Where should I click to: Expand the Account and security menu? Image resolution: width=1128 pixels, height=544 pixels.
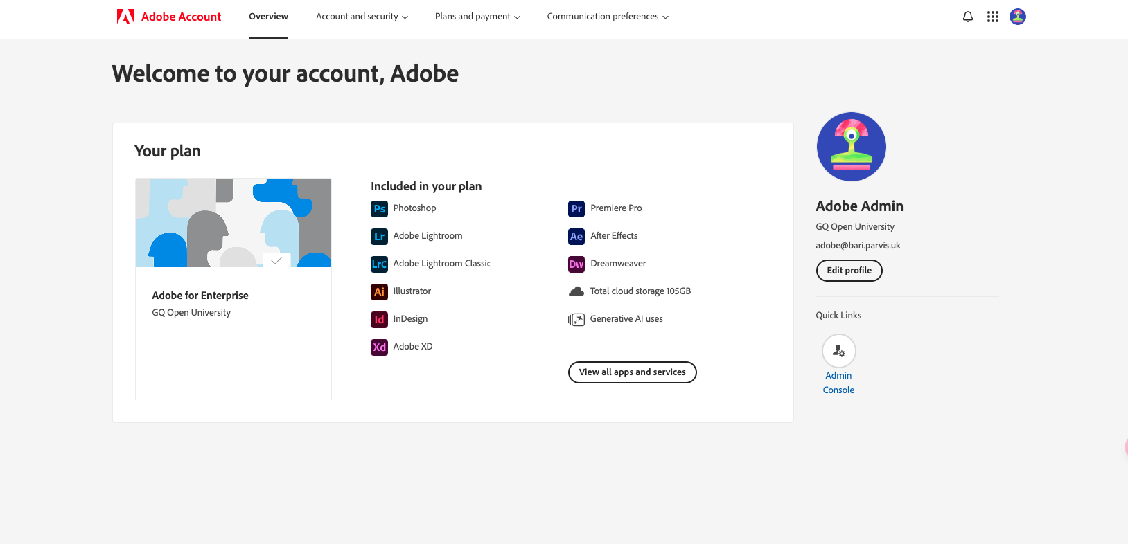coord(362,17)
